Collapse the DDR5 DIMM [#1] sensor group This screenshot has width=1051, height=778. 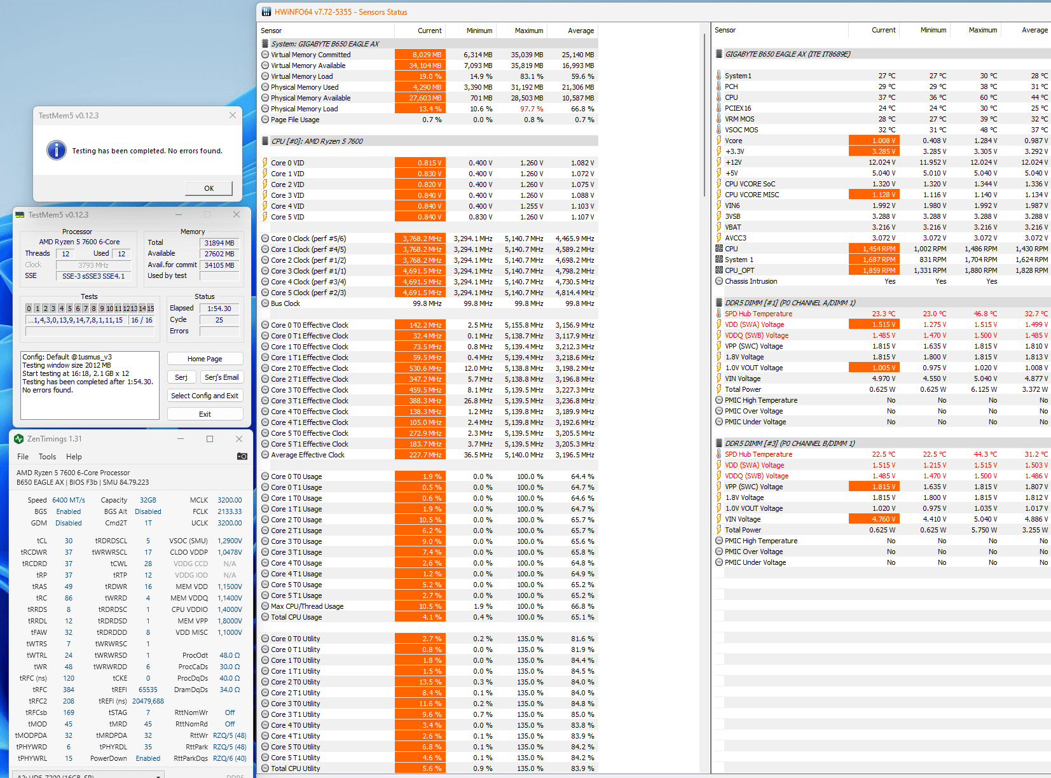[719, 303]
